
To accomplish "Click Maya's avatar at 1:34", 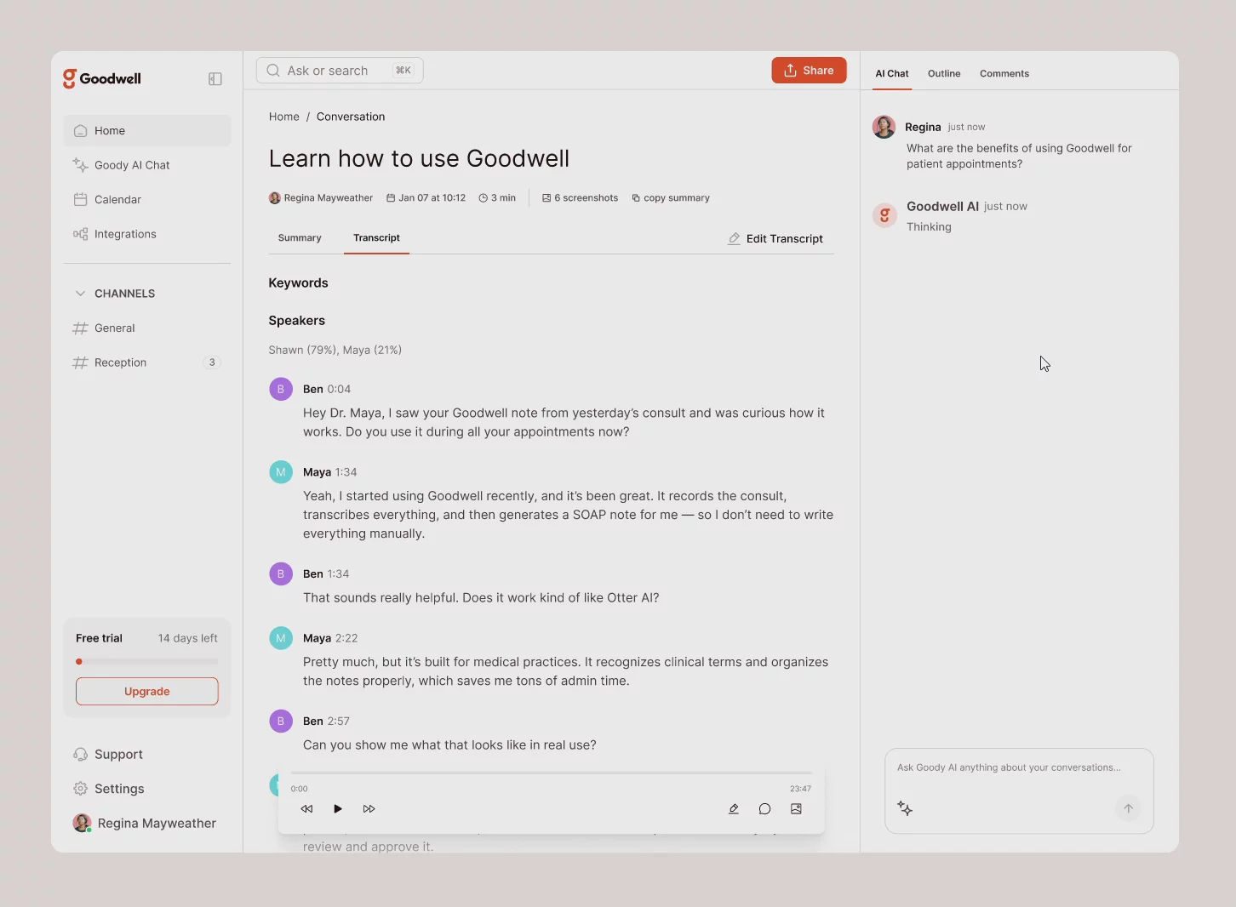I will tap(281, 472).
